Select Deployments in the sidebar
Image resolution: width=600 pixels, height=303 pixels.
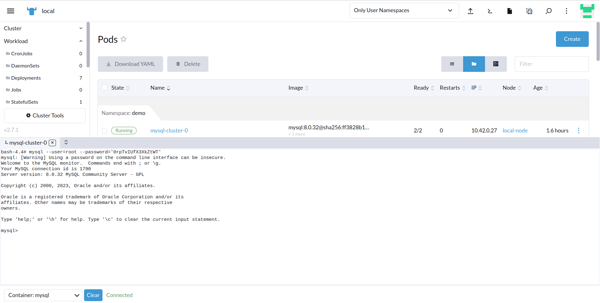click(x=26, y=78)
